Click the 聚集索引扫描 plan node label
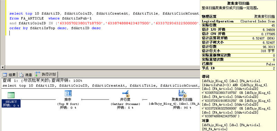 tap(182, 99)
